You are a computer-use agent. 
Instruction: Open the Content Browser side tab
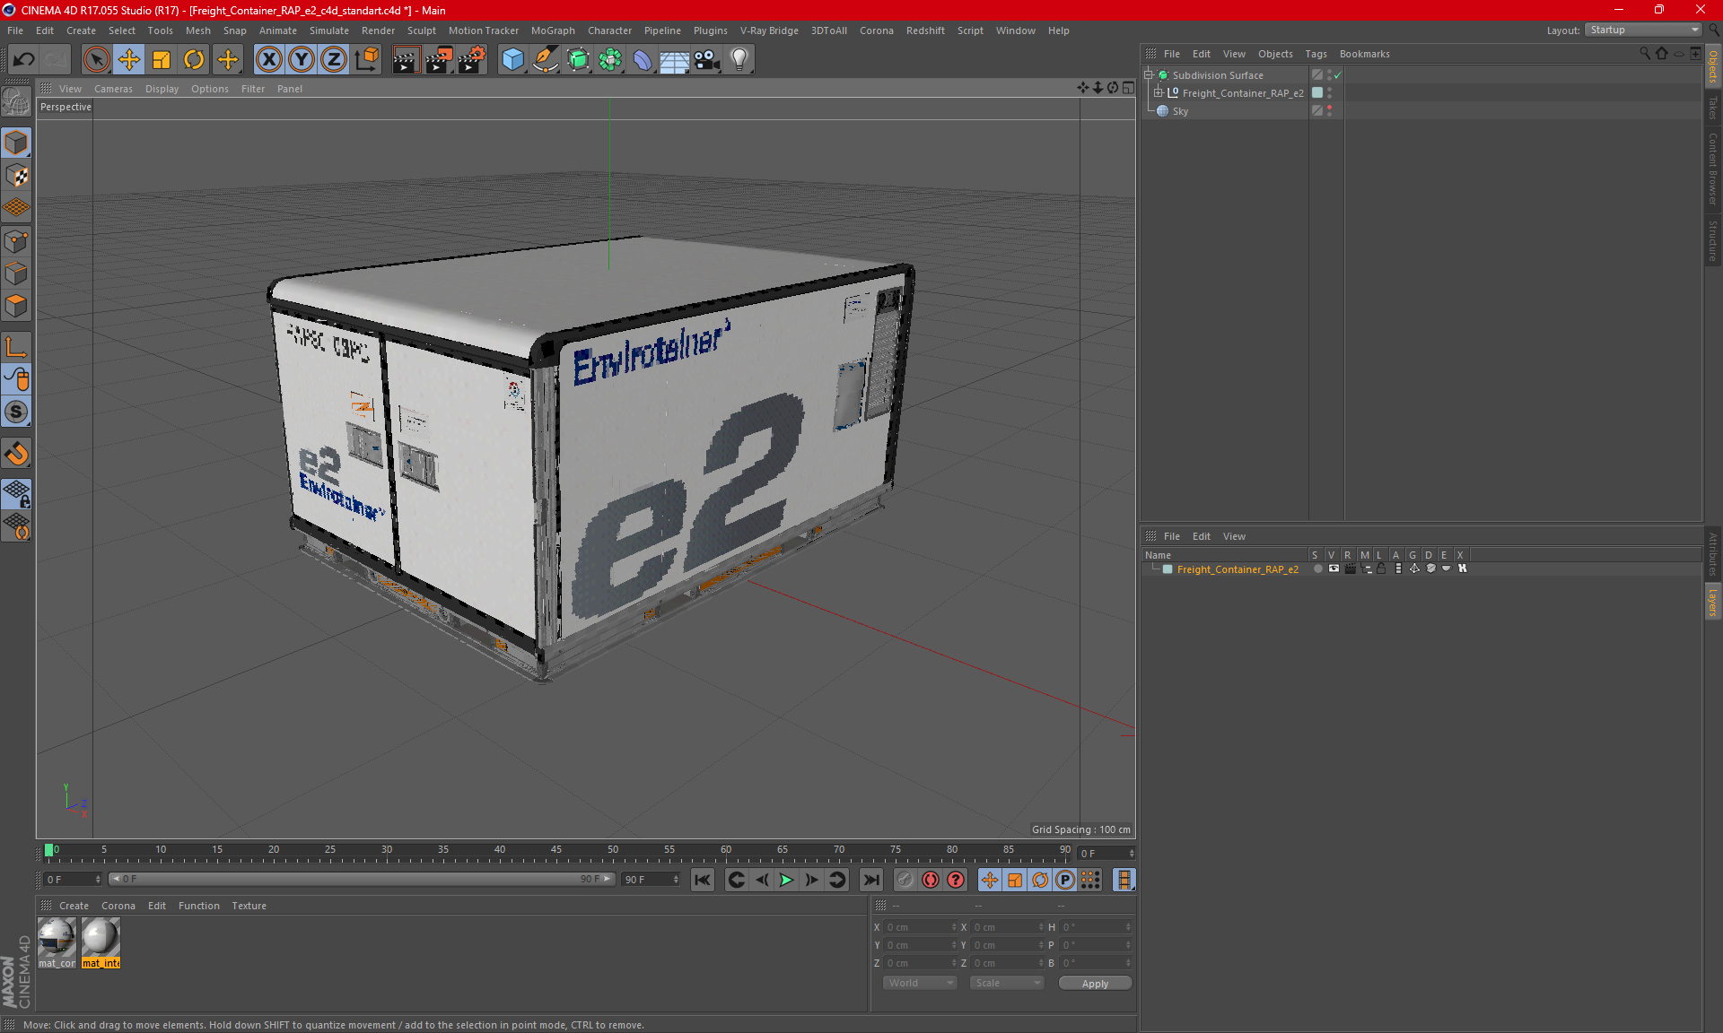(x=1713, y=168)
